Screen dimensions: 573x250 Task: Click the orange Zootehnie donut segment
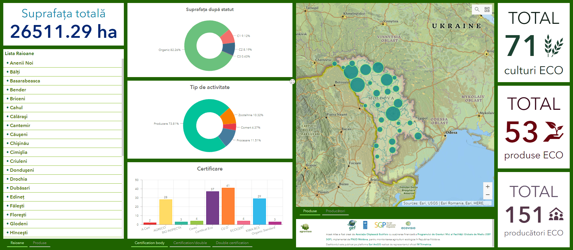tap(229, 117)
